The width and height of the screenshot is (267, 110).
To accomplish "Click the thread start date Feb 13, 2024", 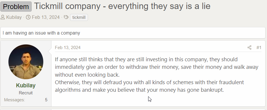I will pos(46,17).
